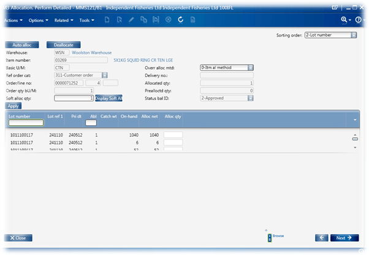This screenshot has height=255, width=369.
Task: Click the Refresh toolbar icon
Action: coord(181,20)
